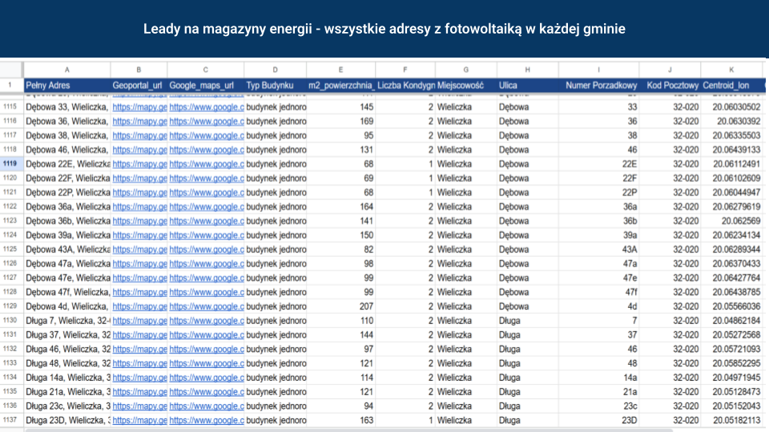Open the Geoportal link for Dębowa 33
The width and height of the screenshot is (769, 432).
(139, 106)
